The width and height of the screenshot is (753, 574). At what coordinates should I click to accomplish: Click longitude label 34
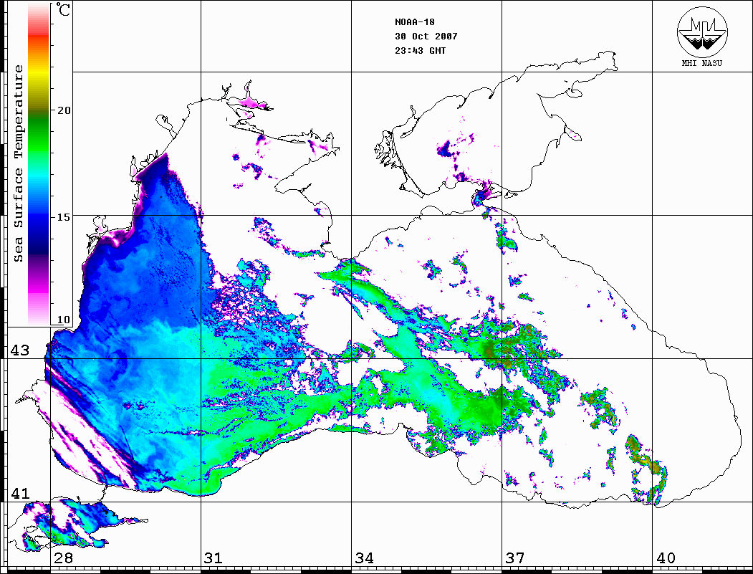pyautogui.click(x=364, y=558)
